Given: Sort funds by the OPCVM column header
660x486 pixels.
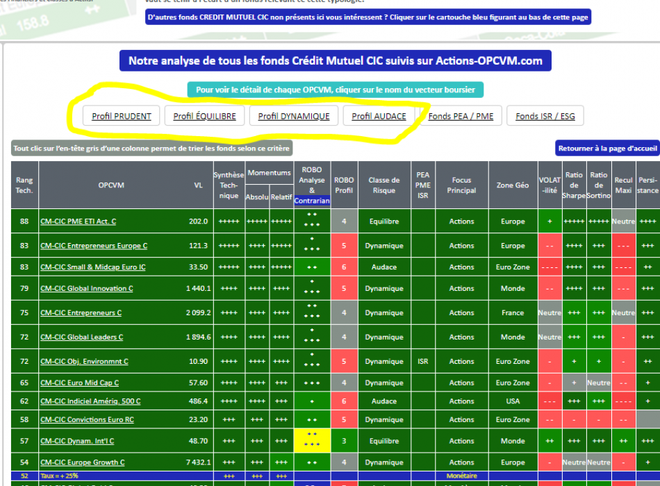Looking at the screenshot, I should pos(111,185).
